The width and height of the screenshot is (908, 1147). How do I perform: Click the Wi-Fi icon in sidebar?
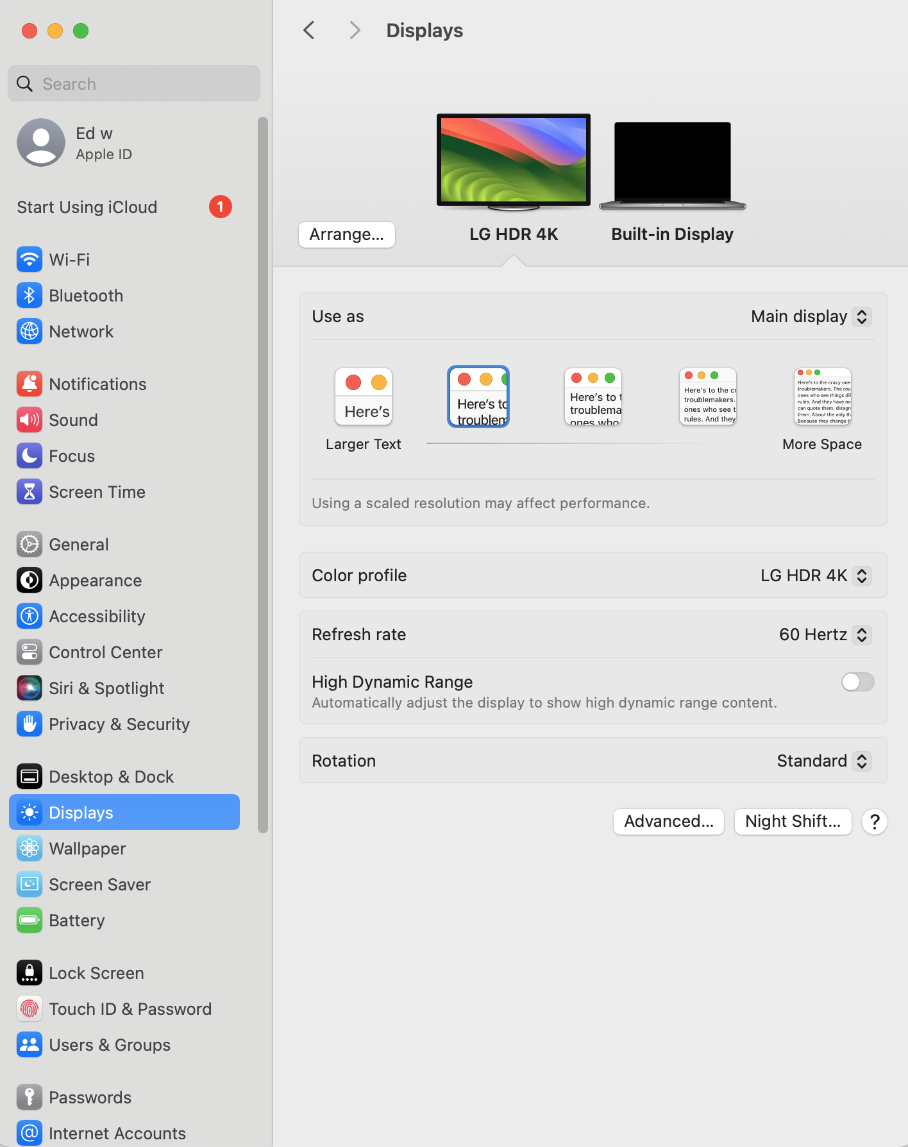coord(29,260)
